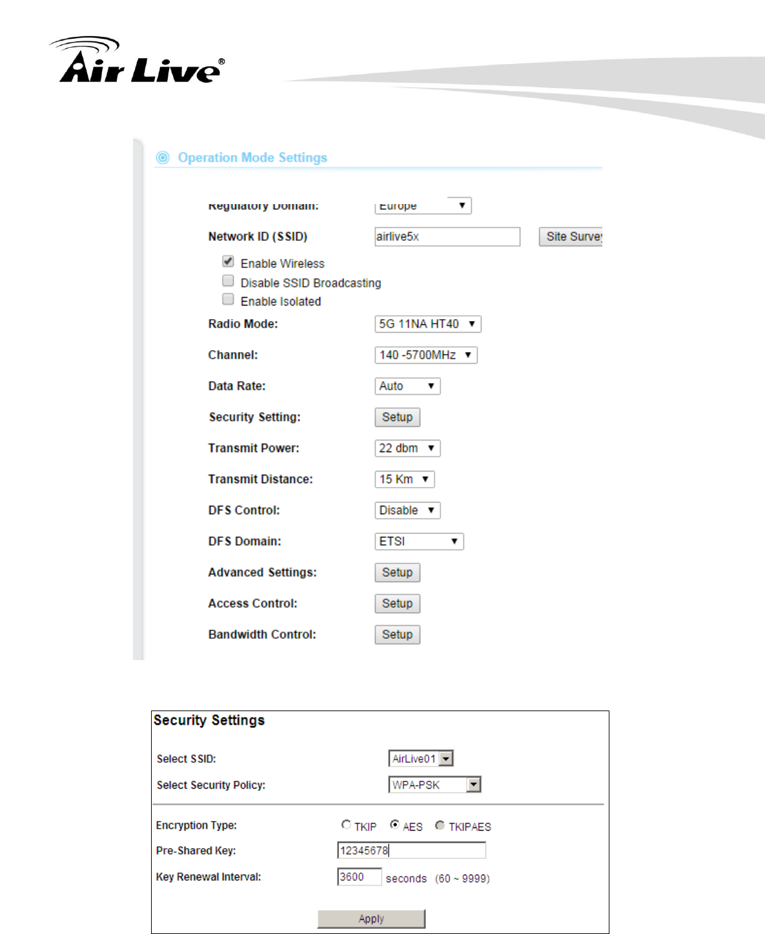Click the Transmit Power label

[x=254, y=448]
